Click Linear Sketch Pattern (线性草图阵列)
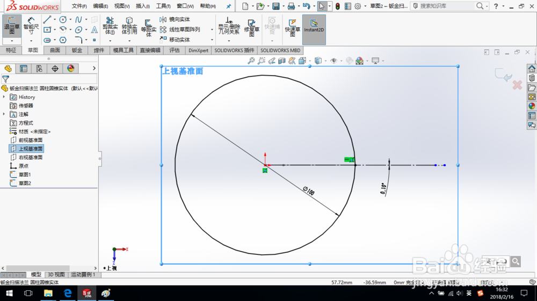Image resolution: width=537 pixels, height=301 pixels. pos(180,29)
